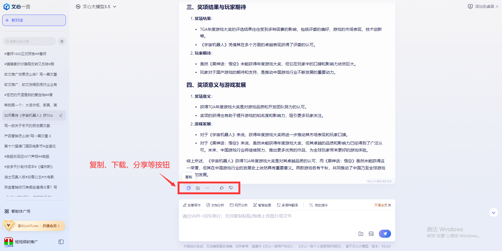
Task: Click 享文心4.0Turbo 开通会员 banner
Action: coord(34,226)
